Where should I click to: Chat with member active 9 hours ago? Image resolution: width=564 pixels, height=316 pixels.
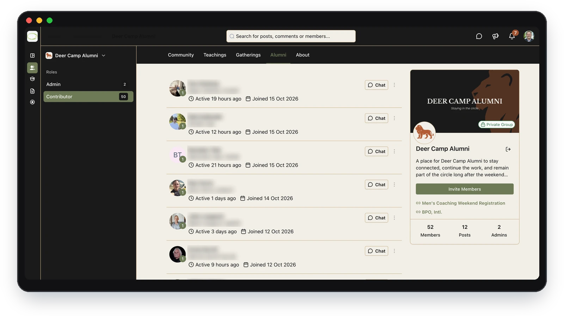pyautogui.click(x=376, y=251)
